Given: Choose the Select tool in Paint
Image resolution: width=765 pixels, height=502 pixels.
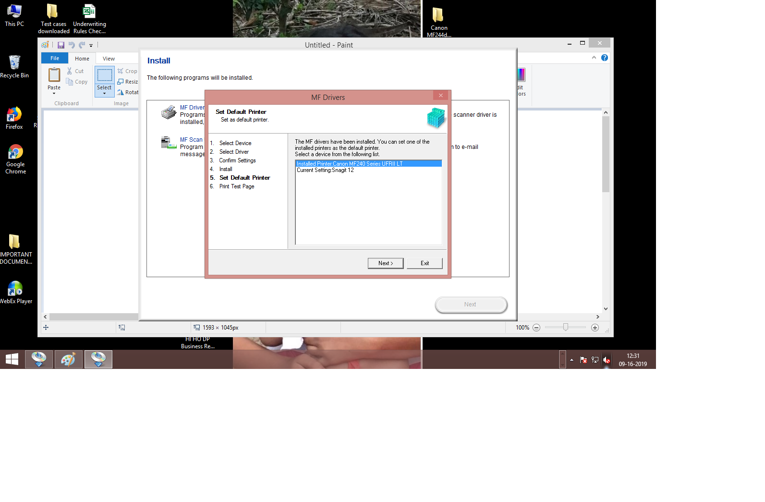Looking at the screenshot, I should coord(104,75).
